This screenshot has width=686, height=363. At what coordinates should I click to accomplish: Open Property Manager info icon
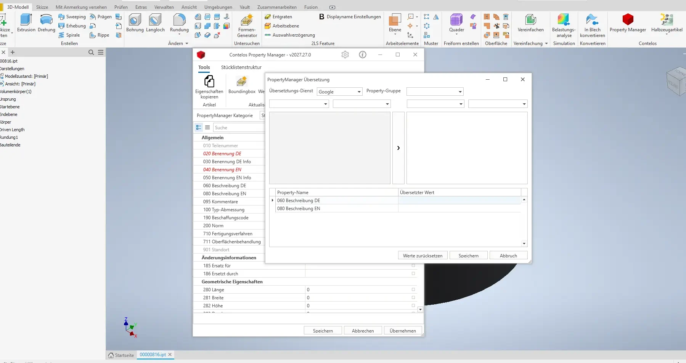tap(363, 55)
